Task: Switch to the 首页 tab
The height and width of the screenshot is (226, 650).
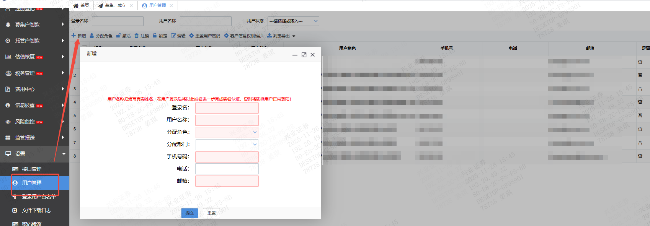Action: point(81,5)
